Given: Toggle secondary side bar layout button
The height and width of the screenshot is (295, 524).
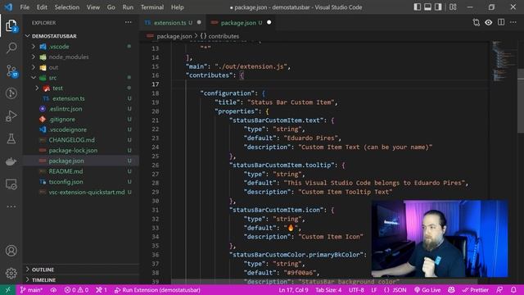Looking at the screenshot, I should coord(438,7).
